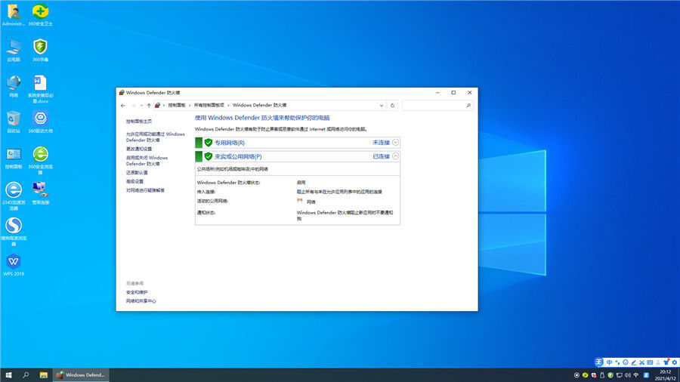Select the WPS 2019 desktop icon
The image size is (680, 382).
[14, 265]
